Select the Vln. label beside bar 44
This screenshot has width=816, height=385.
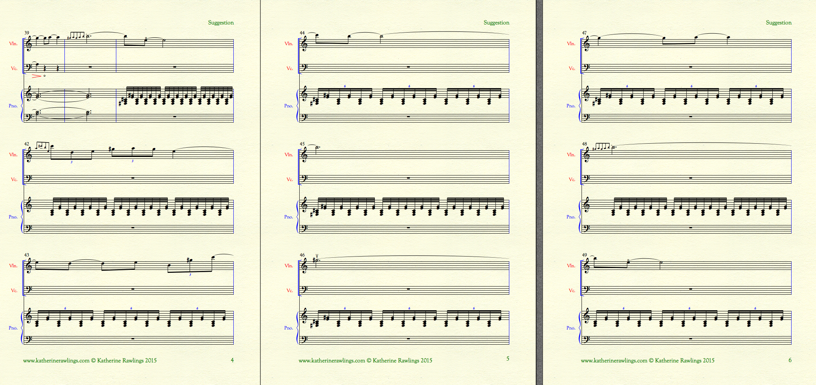point(289,43)
